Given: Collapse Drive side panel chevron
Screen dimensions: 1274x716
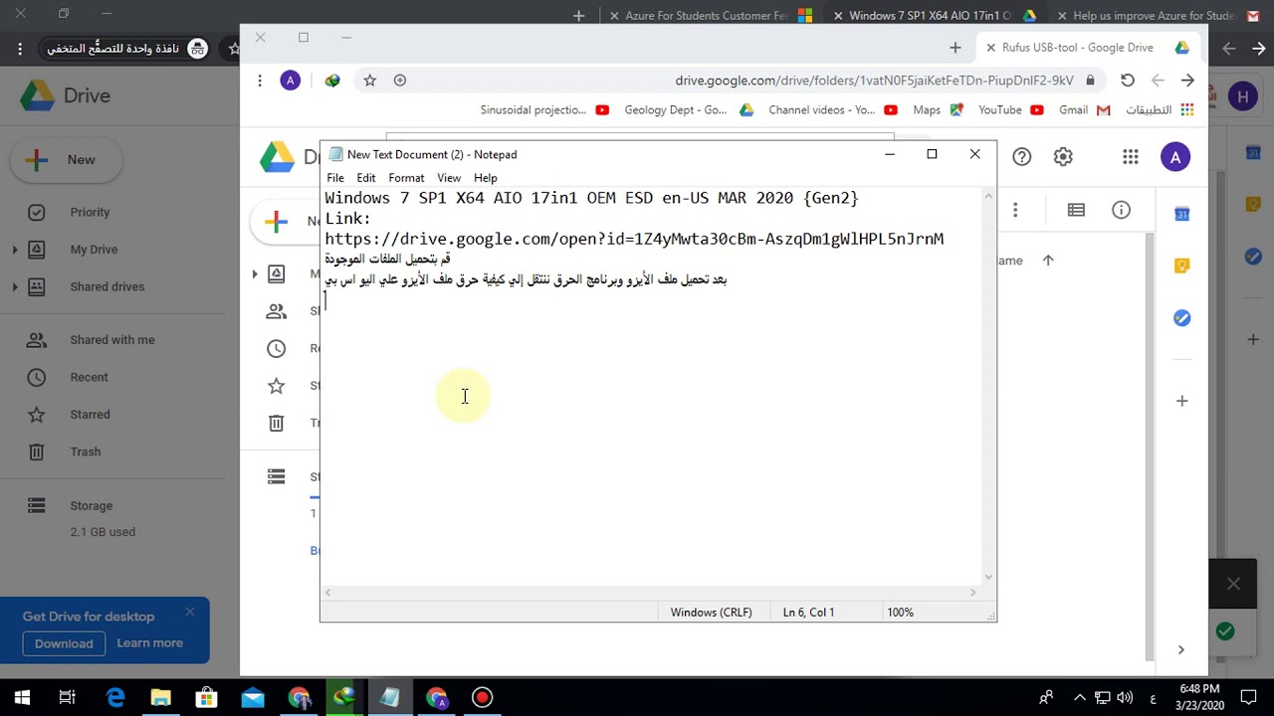Looking at the screenshot, I should coord(1181,650).
